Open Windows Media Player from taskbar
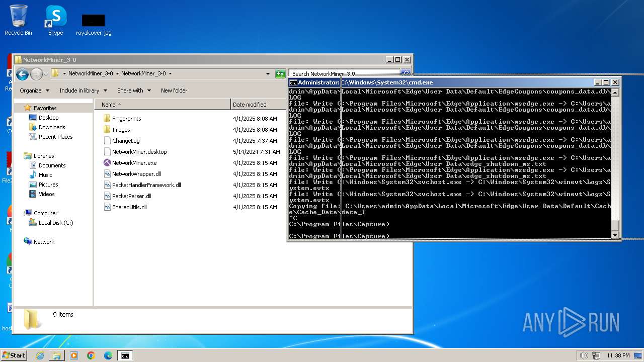The height and width of the screenshot is (362, 644). tap(74, 355)
